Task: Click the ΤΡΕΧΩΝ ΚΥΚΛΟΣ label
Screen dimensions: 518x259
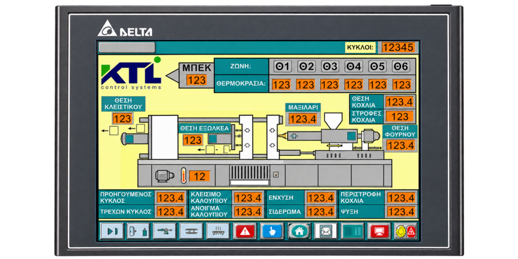Action: [x=126, y=212]
